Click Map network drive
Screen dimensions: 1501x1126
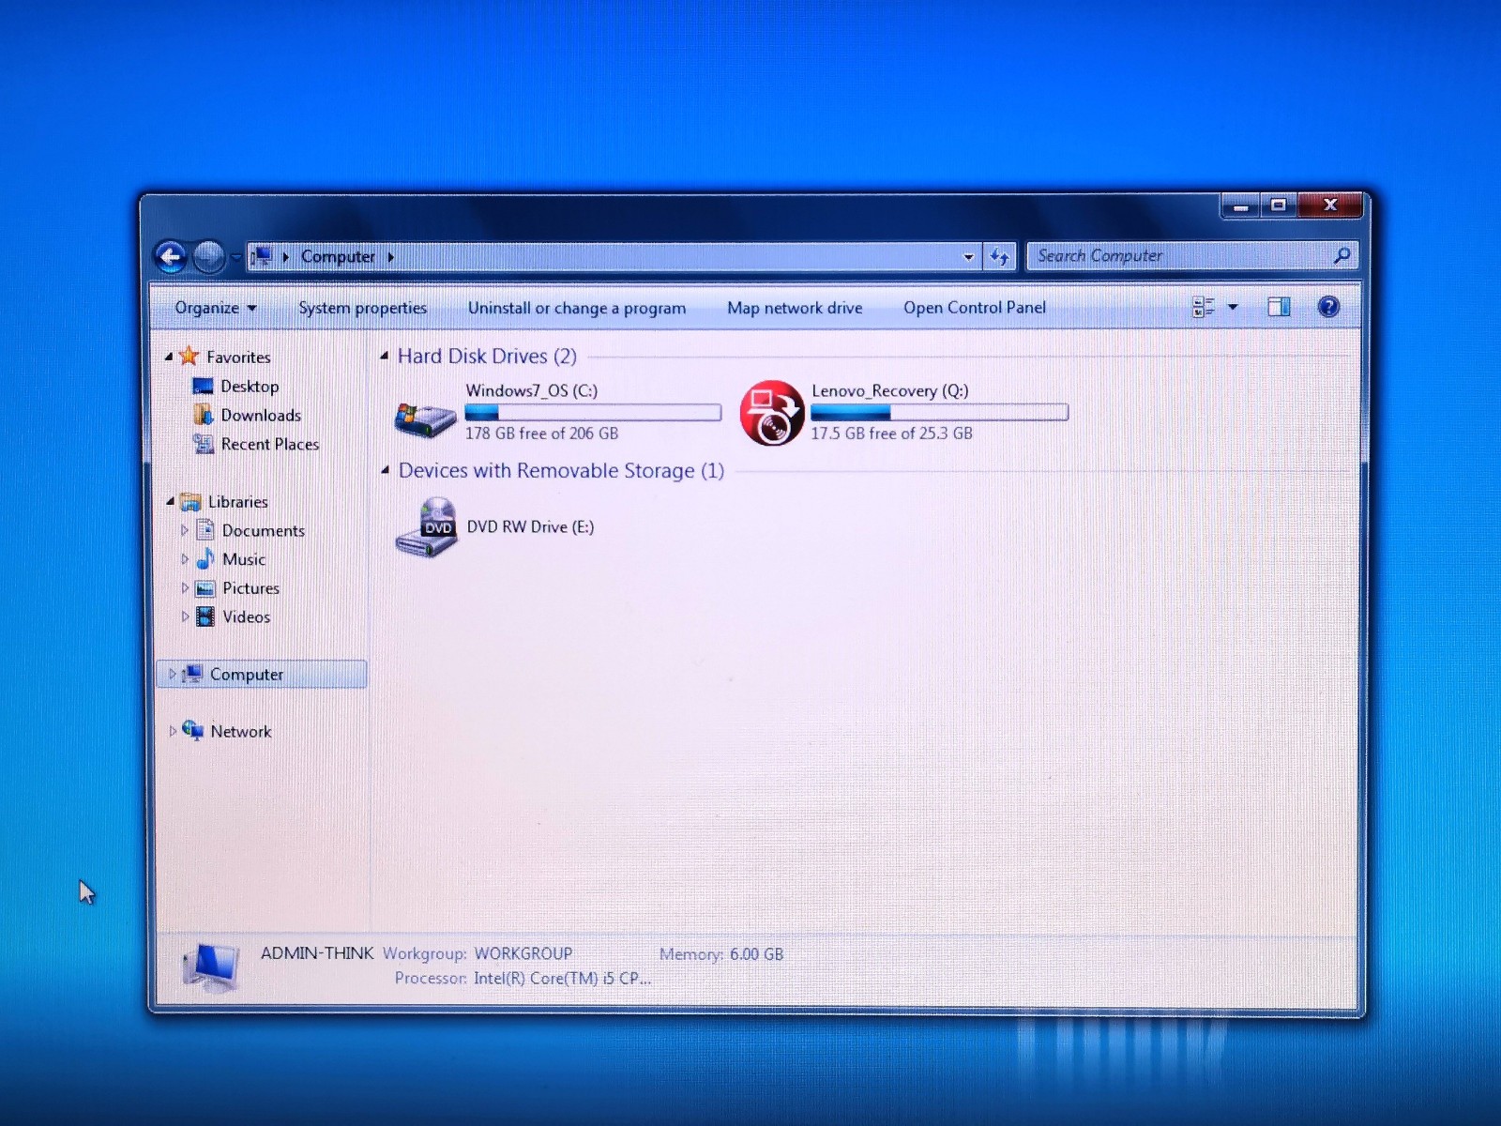pos(795,308)
